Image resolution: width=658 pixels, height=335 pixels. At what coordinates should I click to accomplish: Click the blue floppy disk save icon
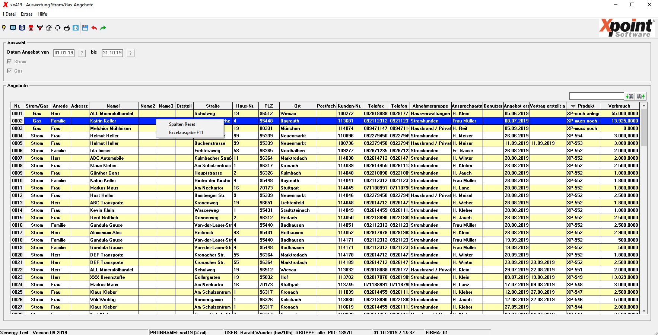[85, 28]
